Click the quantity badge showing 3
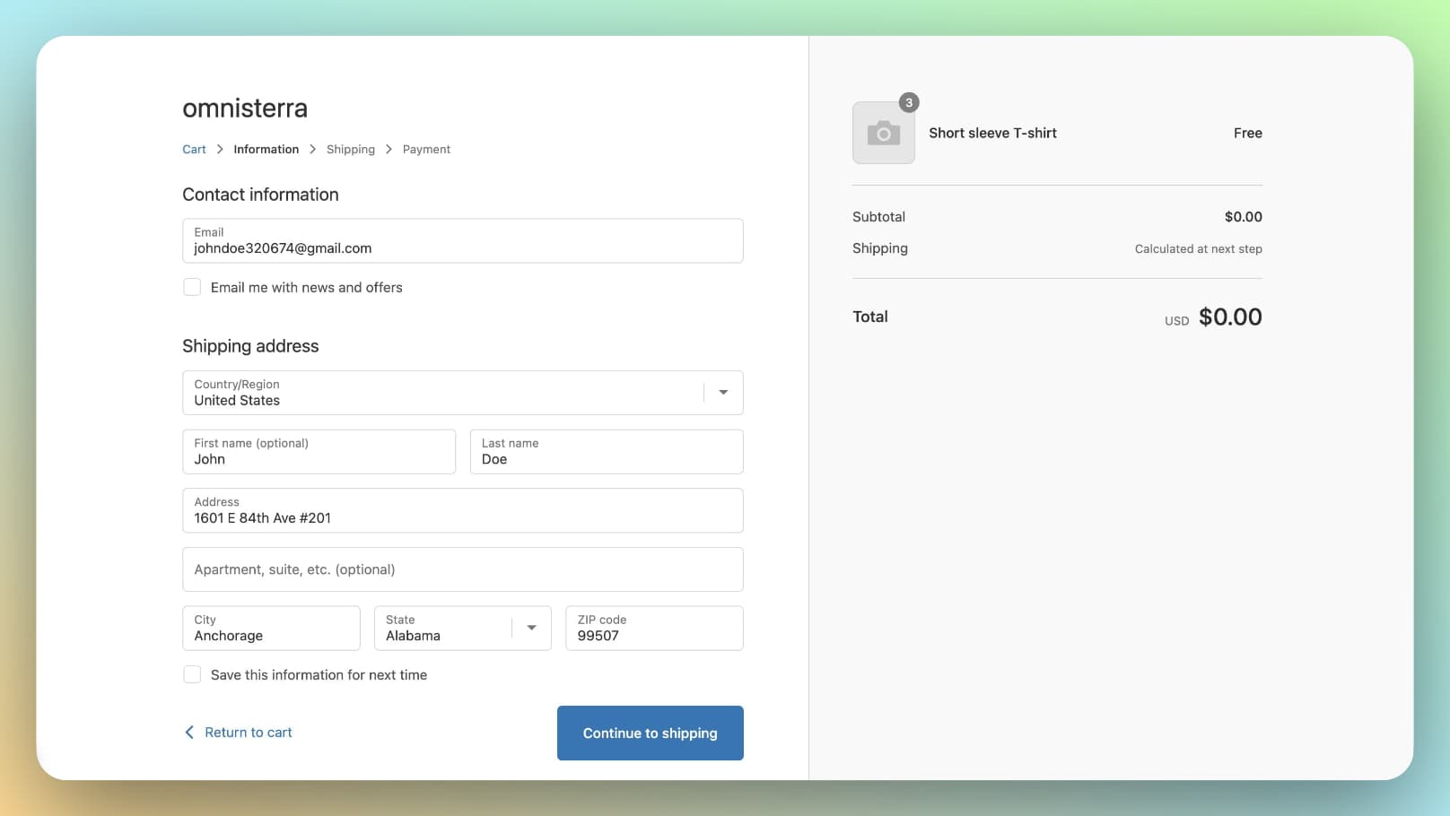Viewport: 1450px width, 816px height. coord(908,102)
